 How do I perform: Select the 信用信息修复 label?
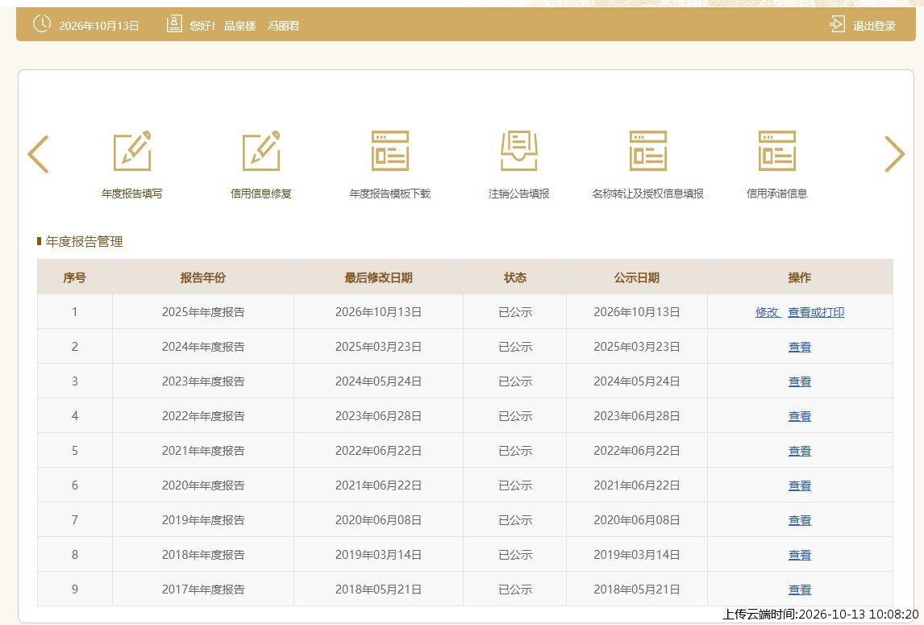(x=261, y=194)
